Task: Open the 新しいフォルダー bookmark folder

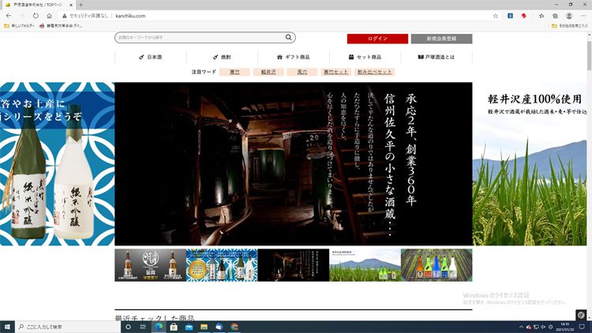Action: click(19, 26)
